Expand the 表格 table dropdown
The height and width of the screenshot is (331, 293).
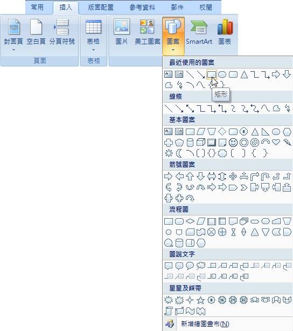pos(93,35)
